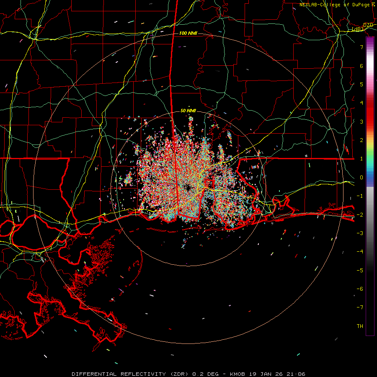This screenshot has height=377, width=377.
Task: Select the 7 value on dB scale
Action: pos(362,47)
